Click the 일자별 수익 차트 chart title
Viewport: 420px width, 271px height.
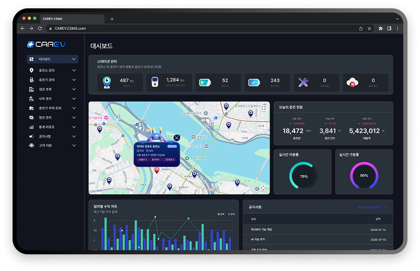[x=106, y=206]
